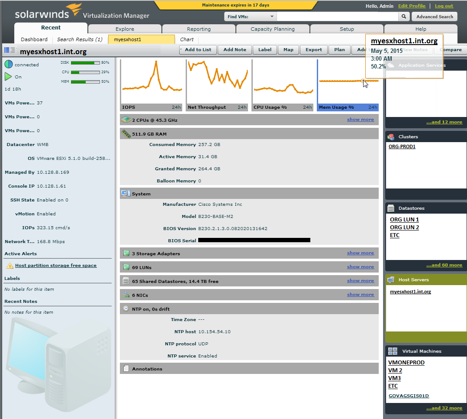Click the SolarWinds logo
The image size is (467, 419).
[x=48, y=12]
